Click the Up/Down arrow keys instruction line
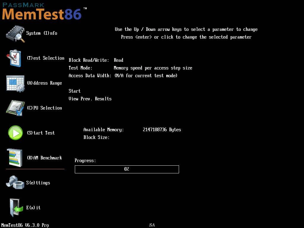The image size is (304, 228). 186,29
